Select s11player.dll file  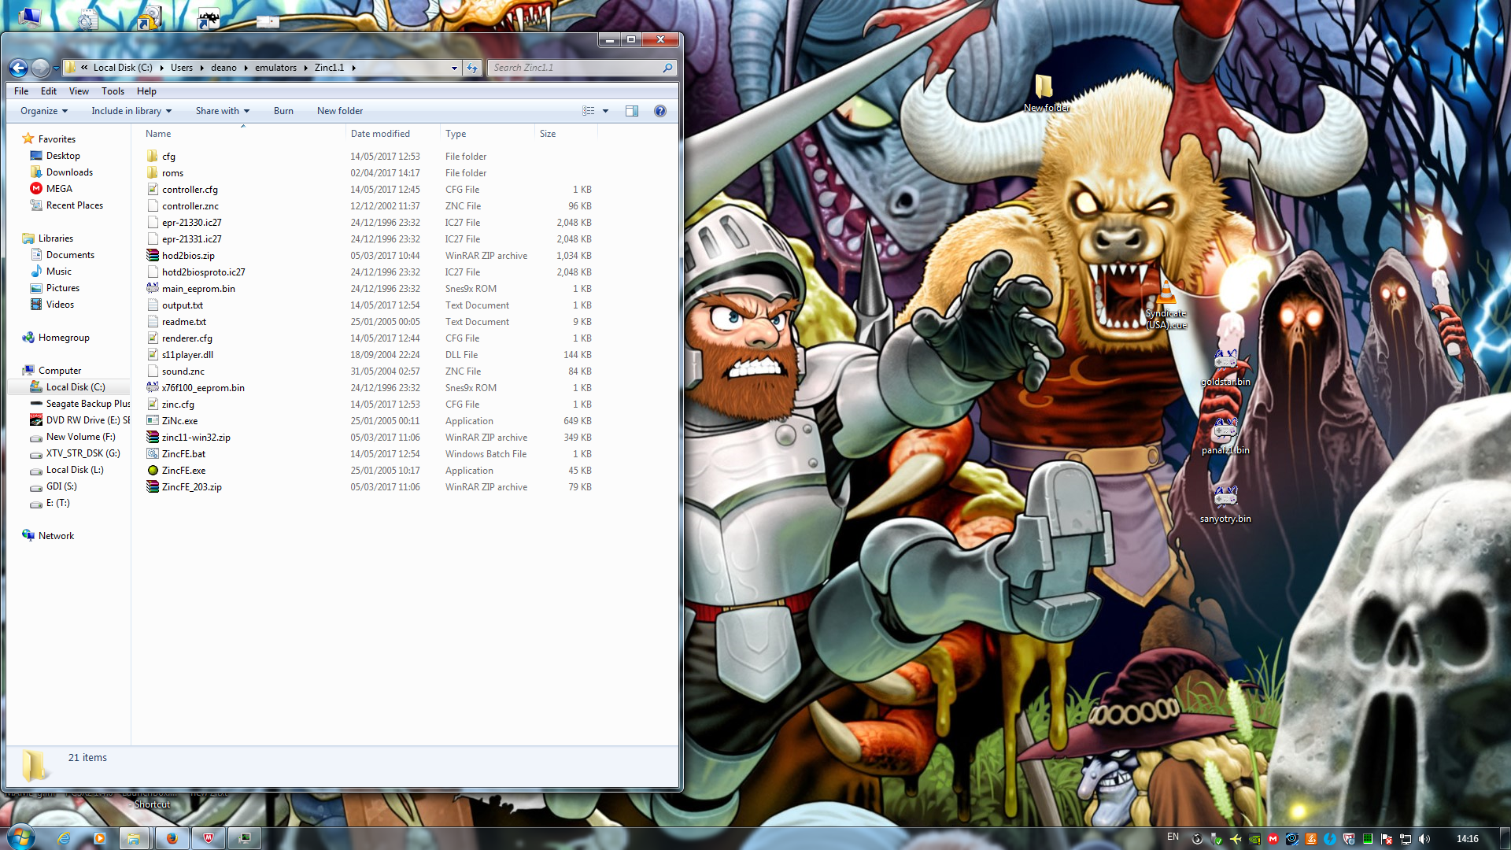[x=187, y=355]
